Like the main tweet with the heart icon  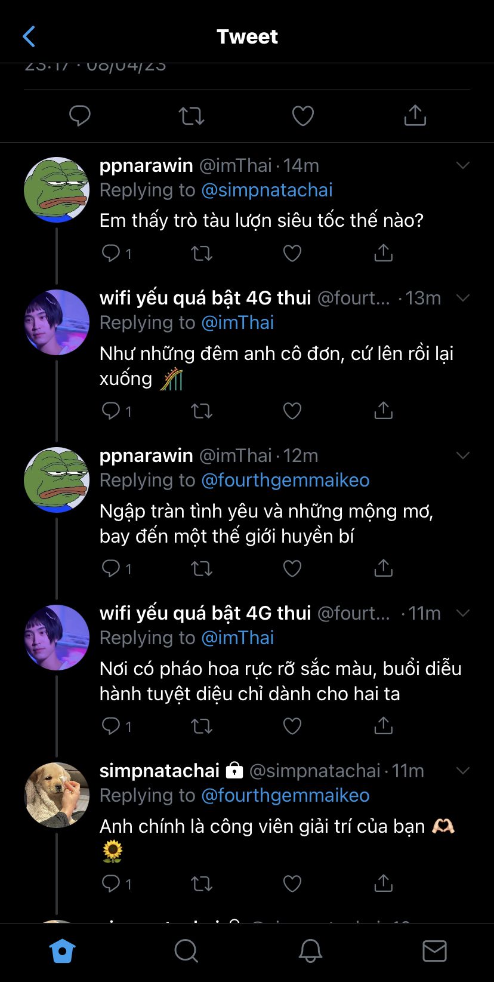point(302,116)
